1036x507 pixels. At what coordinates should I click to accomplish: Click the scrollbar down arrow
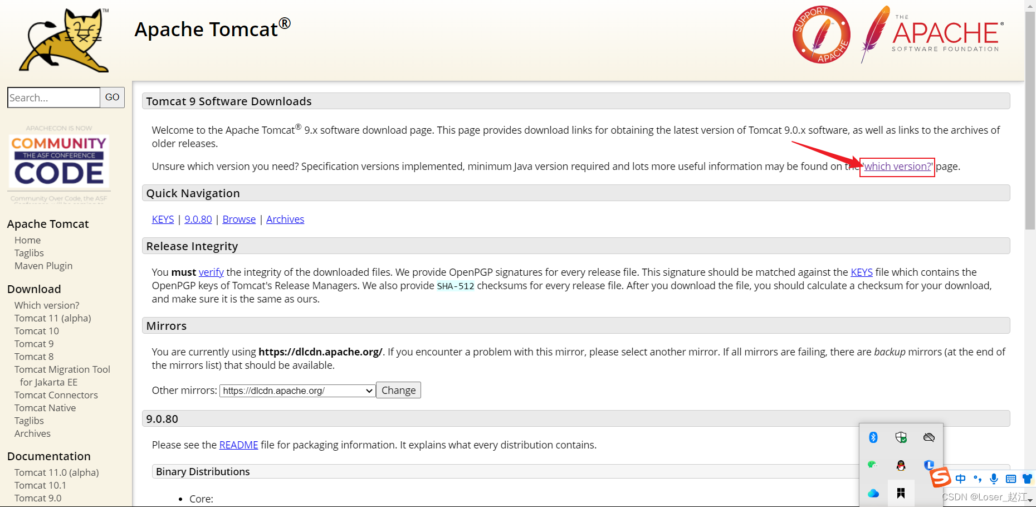pos(1030,501)
